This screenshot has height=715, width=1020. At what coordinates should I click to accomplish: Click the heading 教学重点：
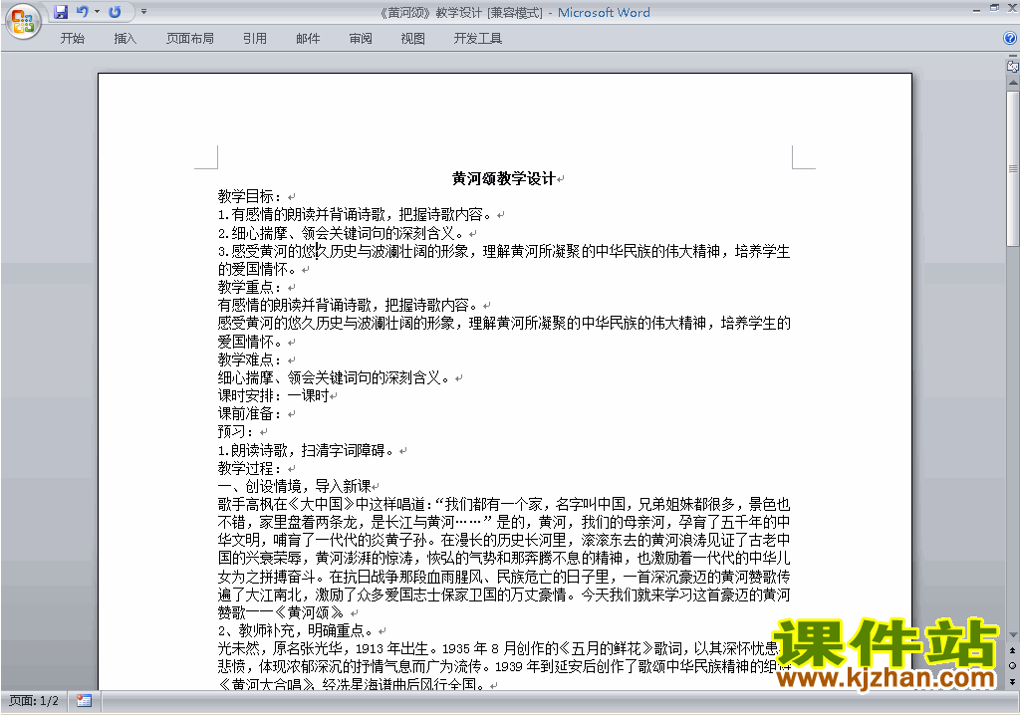(252, 287)
